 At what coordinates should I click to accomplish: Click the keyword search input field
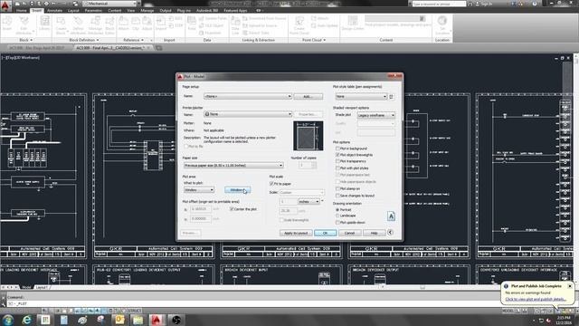[439, 4]
